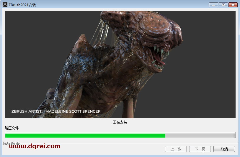This screenshot has height=157, width=240.
Task: Click the ZBrush 2021 title bar icon
Action: [5, 5]
